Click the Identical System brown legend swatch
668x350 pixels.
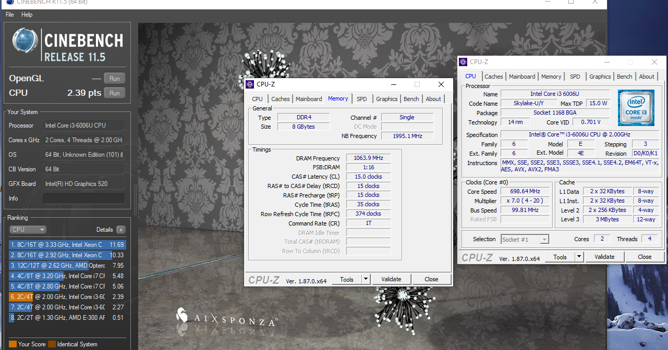(x=52, y=344)
